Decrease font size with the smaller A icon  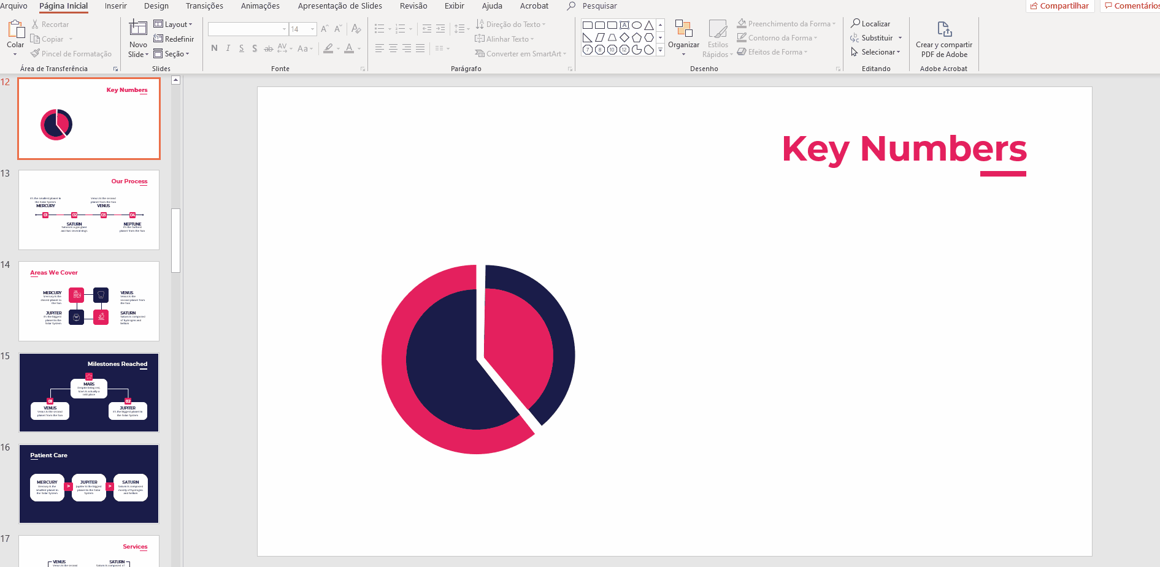(338, 29)
